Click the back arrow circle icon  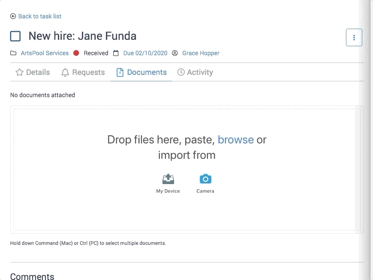(x=13, y=16)
